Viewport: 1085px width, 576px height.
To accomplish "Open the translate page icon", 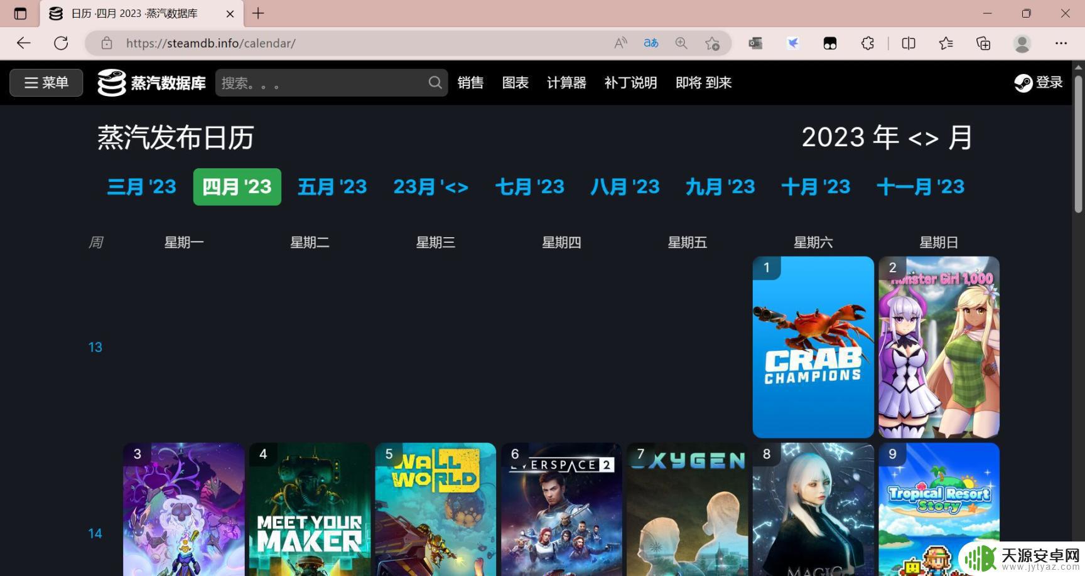I will pyautogui.click(x=651, y=43).
